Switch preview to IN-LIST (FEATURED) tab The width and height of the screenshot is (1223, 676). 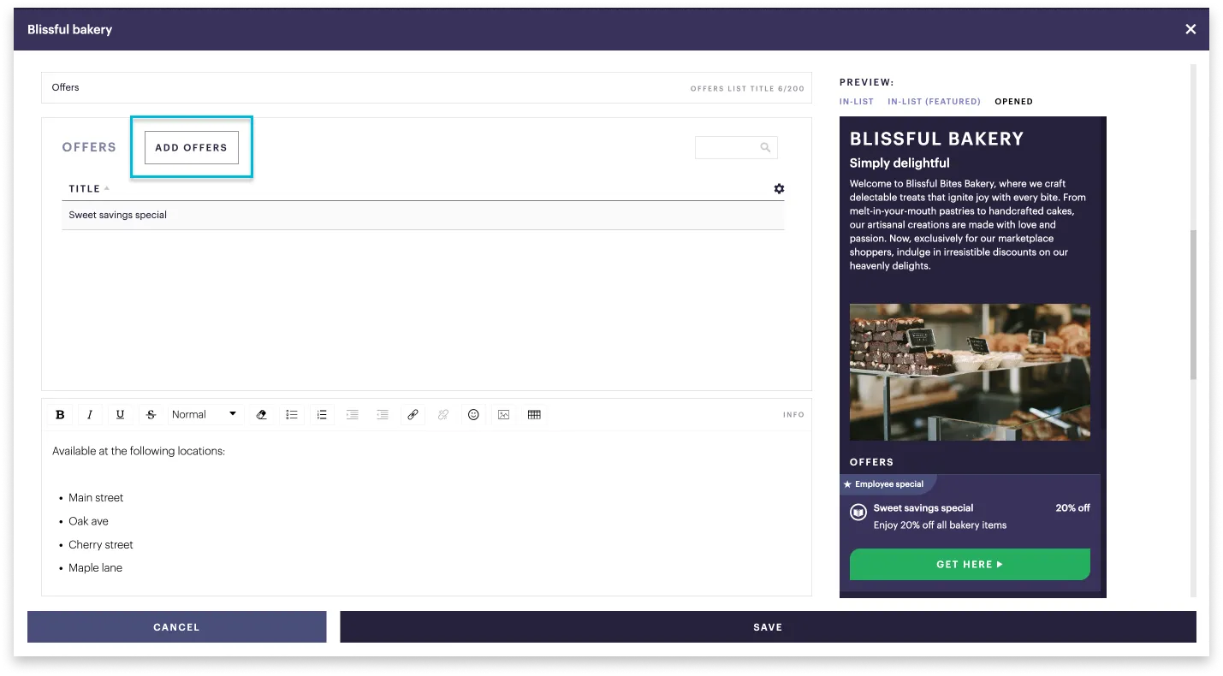point(935,102)
